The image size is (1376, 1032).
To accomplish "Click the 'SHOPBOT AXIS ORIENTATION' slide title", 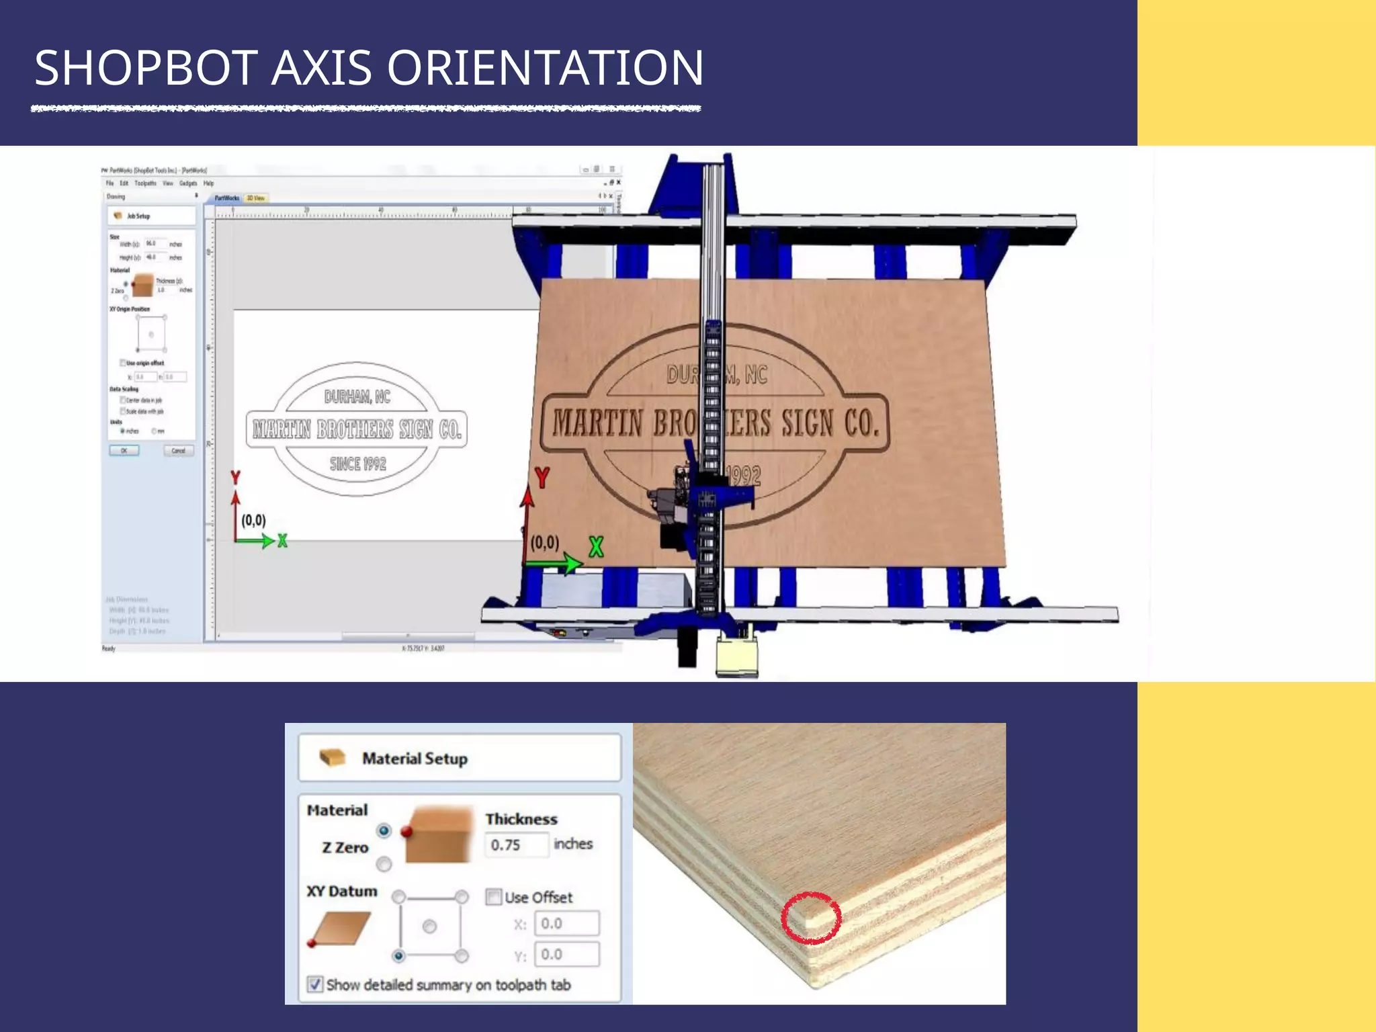I will pos(369,68).
